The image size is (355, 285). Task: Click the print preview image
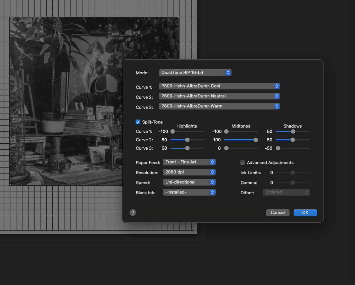[67, 100]
